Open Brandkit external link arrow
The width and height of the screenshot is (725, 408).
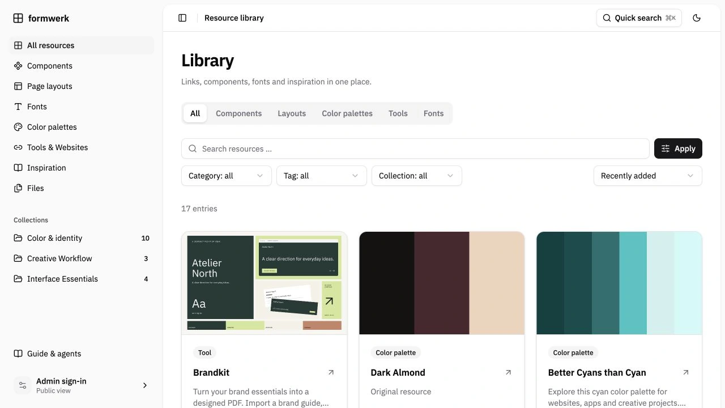coord(331,372)
